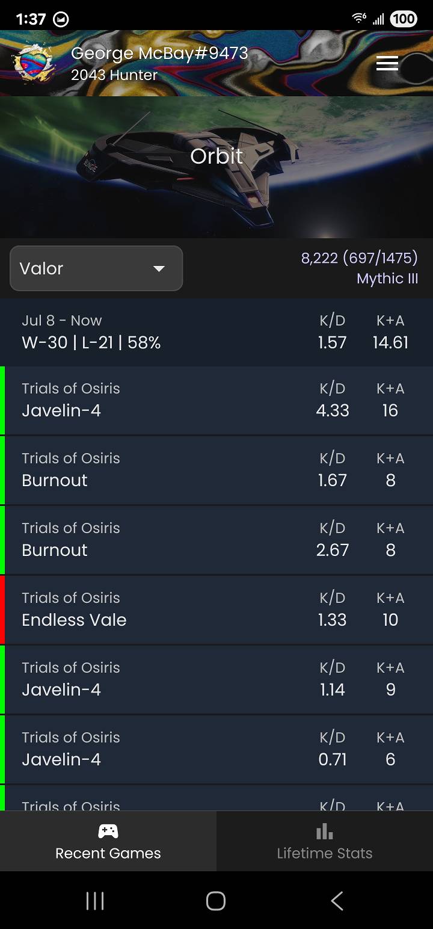
Task: Open the hamburger menu
Action: pos(387,63)
